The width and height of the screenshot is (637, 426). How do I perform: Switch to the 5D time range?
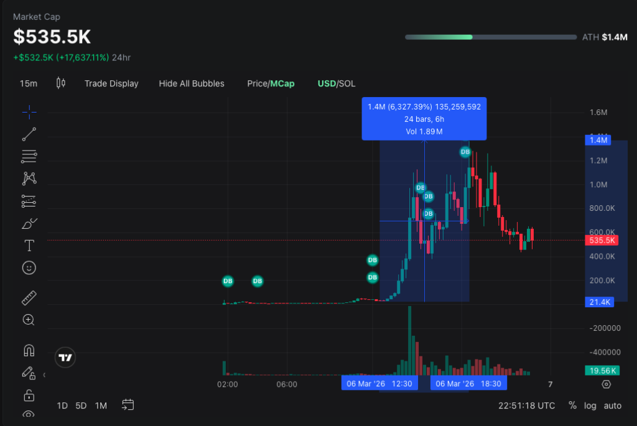[x=81, y=405]
